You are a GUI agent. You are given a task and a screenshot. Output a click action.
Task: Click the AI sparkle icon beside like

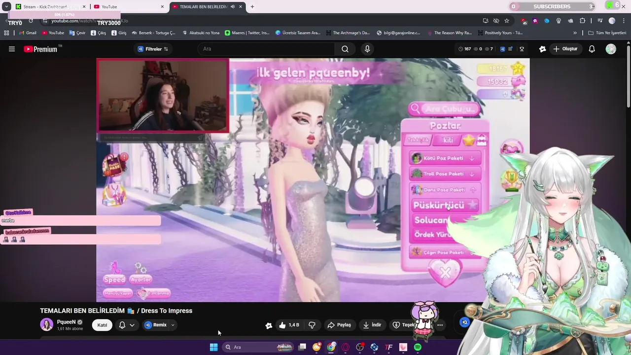(x=269, y=325)
